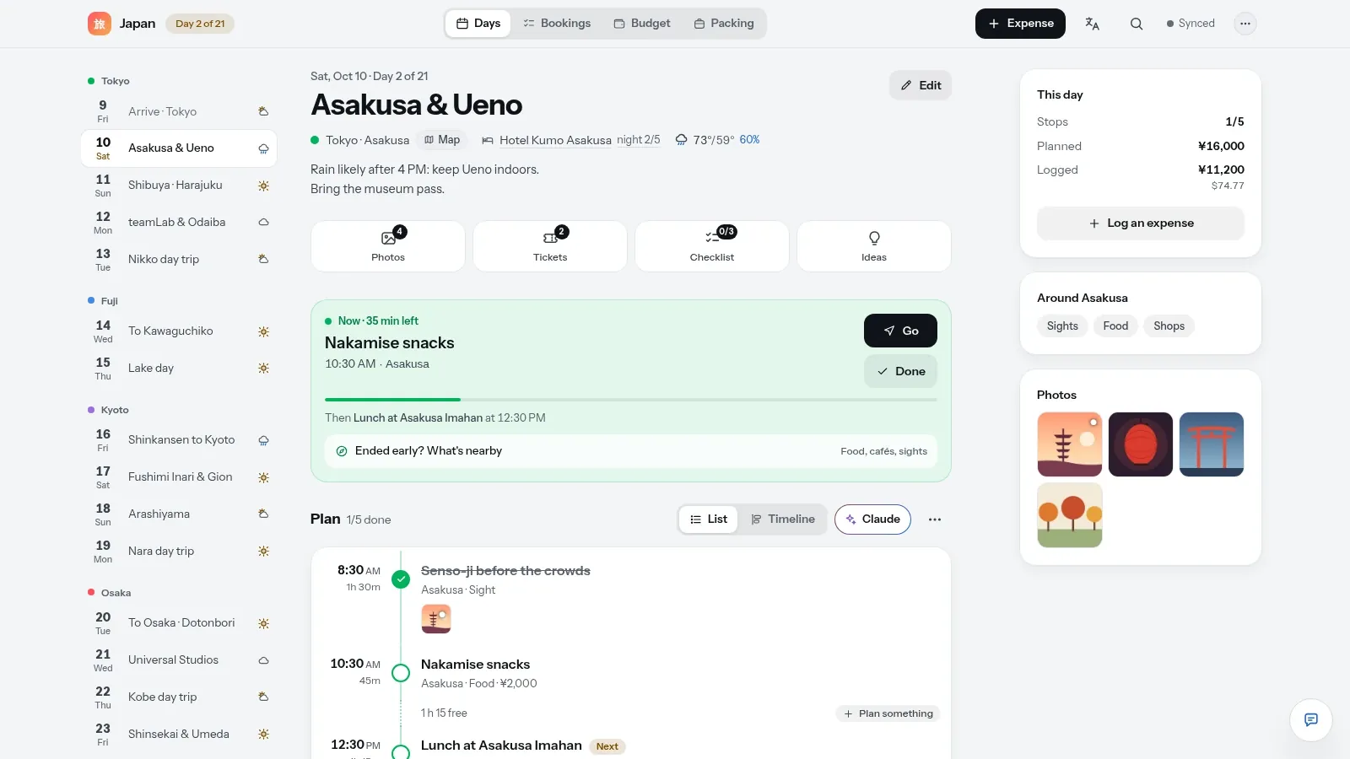
Task: Collapse the Fuji city group
Action: pyautogui.click(x=103, y=301)
